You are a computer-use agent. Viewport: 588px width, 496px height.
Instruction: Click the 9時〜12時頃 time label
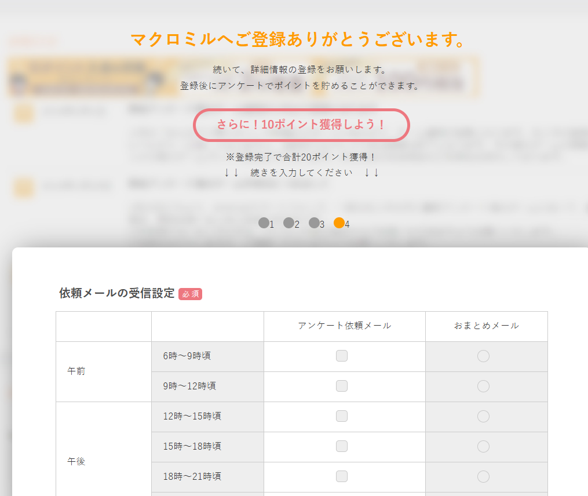pyautogui.click(x=189, y=386)
